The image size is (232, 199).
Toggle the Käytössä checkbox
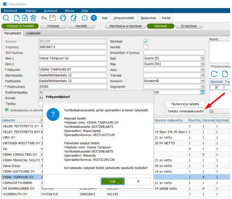pos(146,41)
